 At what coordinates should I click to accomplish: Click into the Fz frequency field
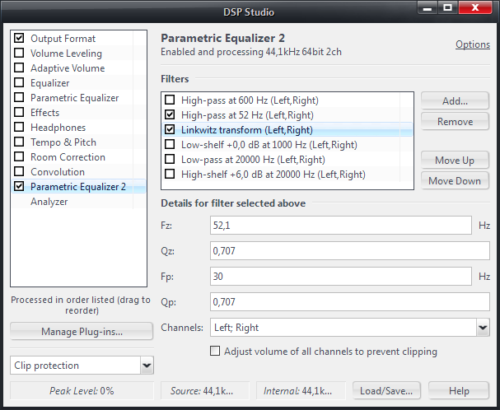tap(341, 226)
